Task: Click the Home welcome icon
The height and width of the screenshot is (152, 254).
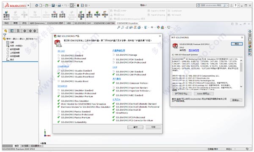Action: [37, 5]
